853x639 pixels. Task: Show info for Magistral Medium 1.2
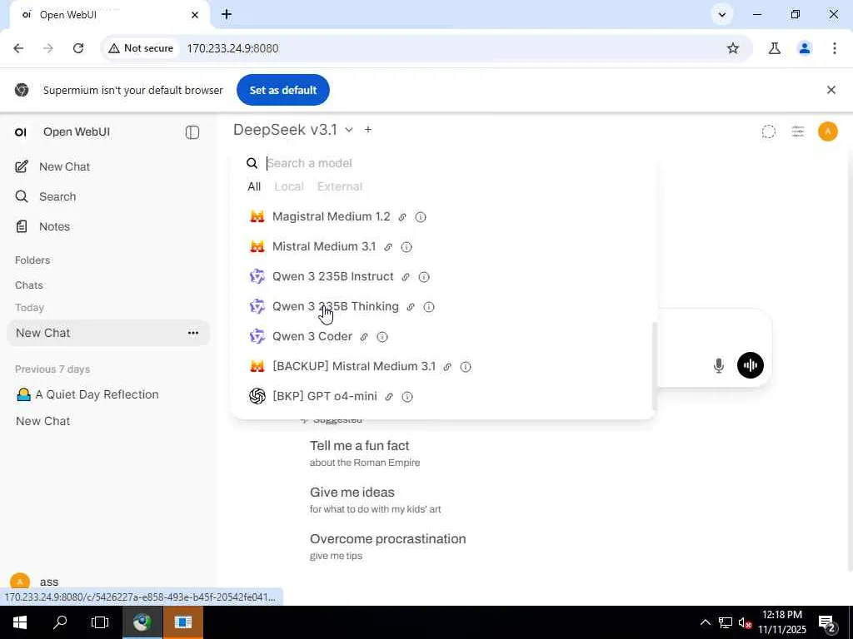tap(421, 217)
